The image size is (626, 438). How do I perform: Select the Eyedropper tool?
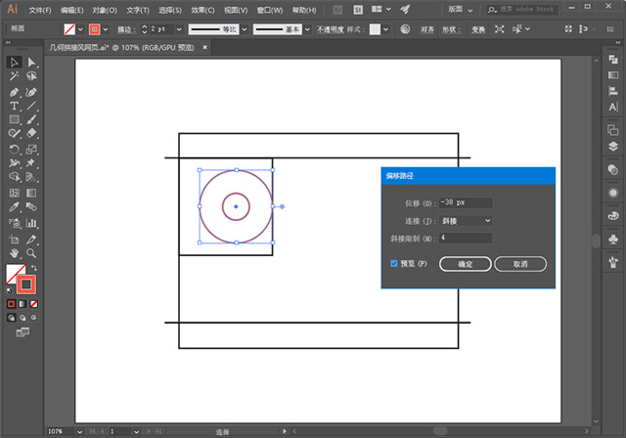[15, 207]
